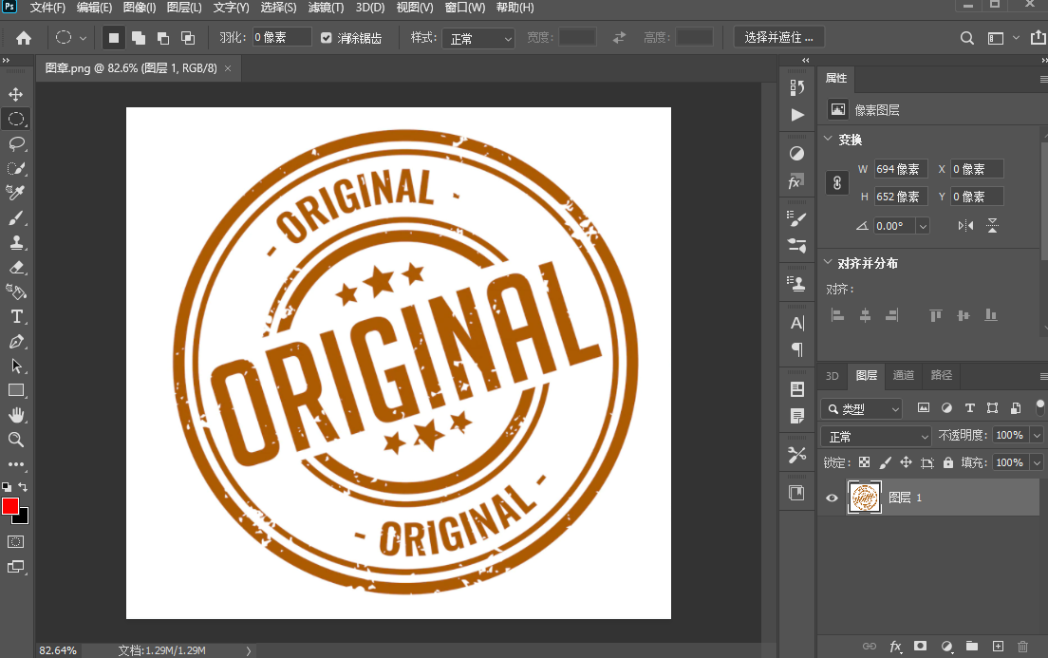
Task: Toggle lock image pixels brush icon
Action: tap(885, 462)
